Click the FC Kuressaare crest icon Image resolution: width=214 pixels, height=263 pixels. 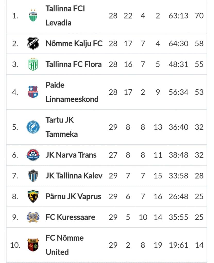33,217
